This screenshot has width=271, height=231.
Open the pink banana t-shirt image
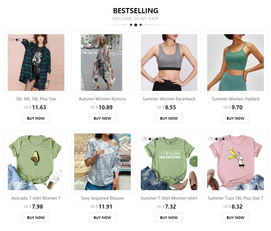click(235, 162)
